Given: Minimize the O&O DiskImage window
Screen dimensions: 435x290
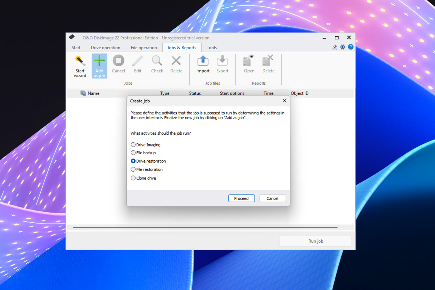Looking at the screenshot, I should pyautogui.click(x=324, y=38).
